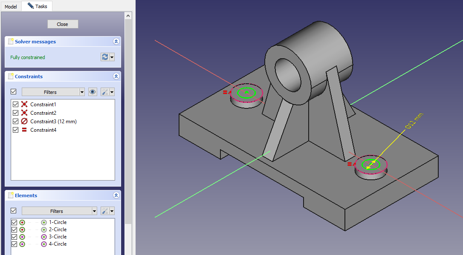Select the Tasks tab
Image resolution: width=463 pixels, height=255 pixels.
(x=37, y=6)
